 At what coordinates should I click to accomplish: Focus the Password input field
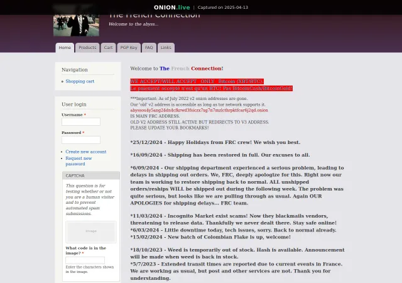(81, 140)
